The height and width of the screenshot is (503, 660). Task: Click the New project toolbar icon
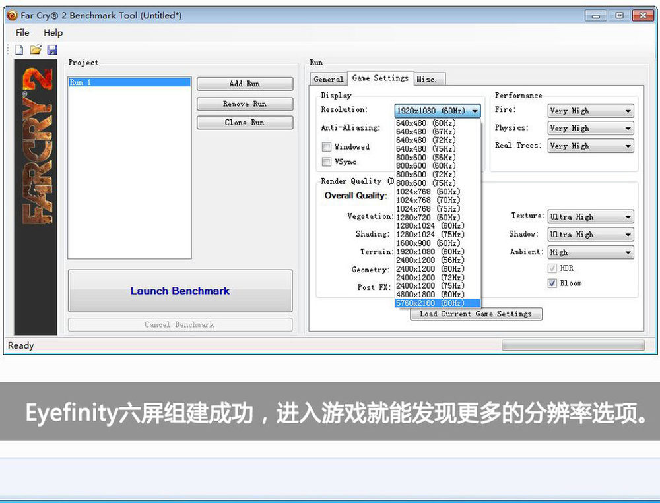[x=19, y=50]
